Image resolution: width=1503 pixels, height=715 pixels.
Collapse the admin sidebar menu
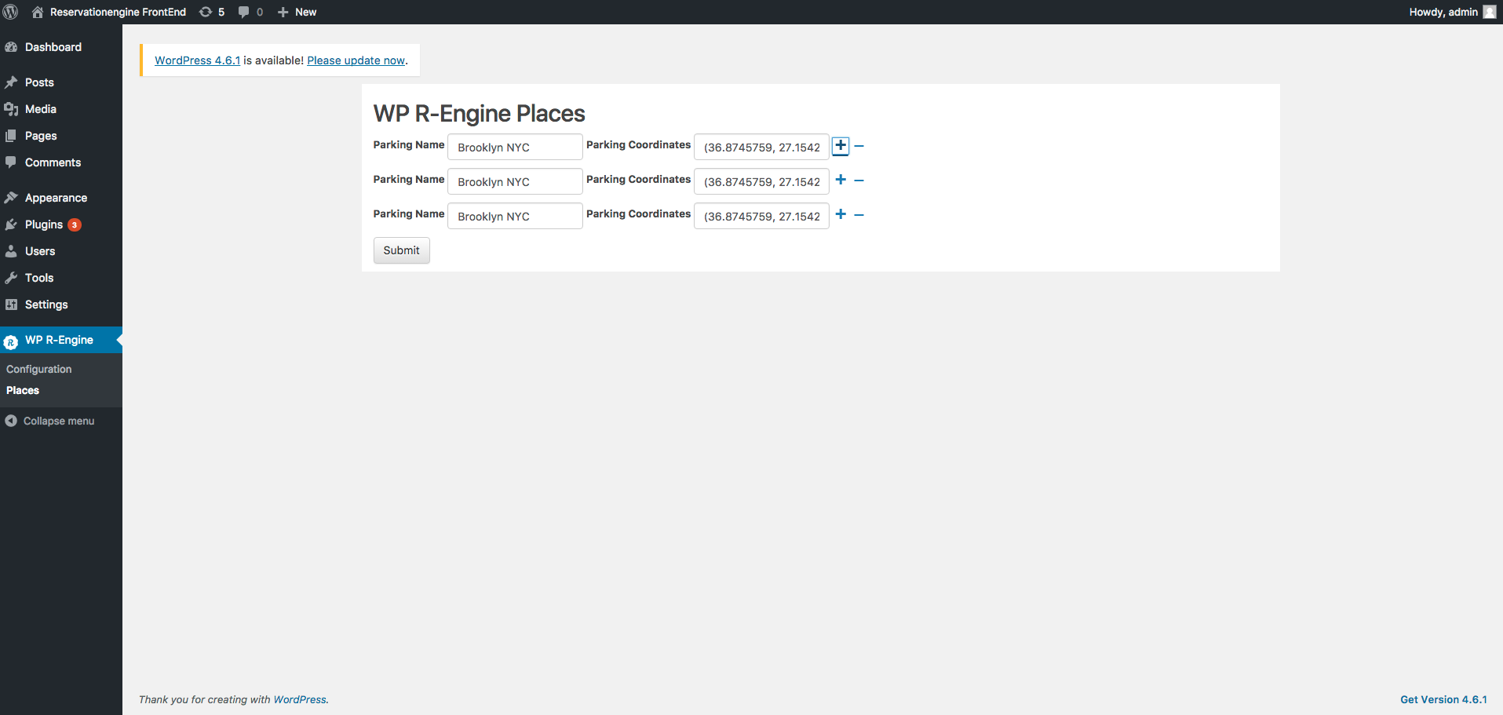pyautogui.click(x=59, y=421)
